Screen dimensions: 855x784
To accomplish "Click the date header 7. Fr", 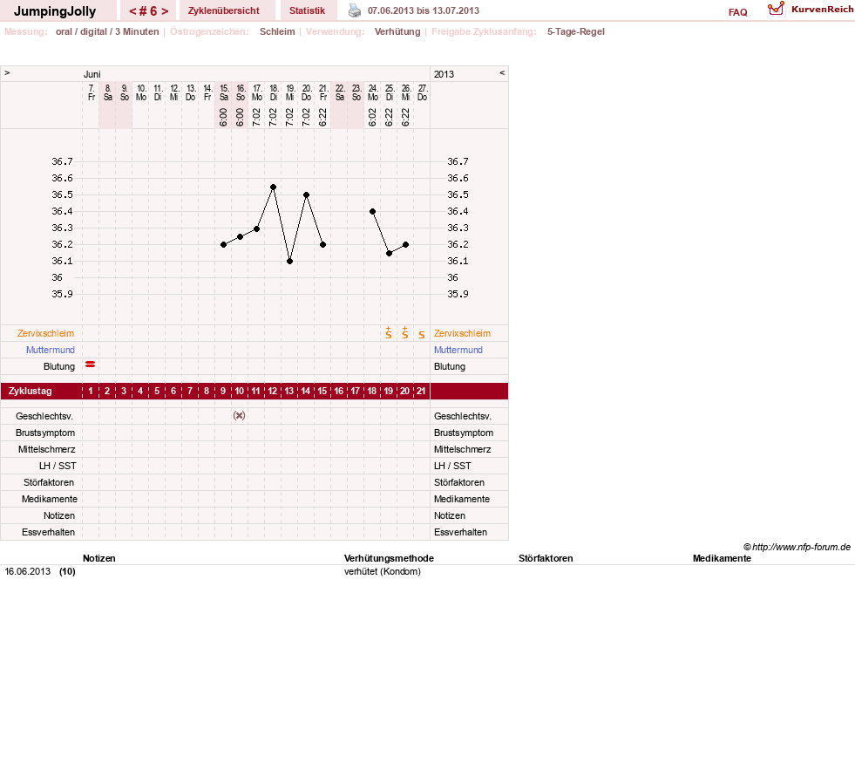I will 92,92.
